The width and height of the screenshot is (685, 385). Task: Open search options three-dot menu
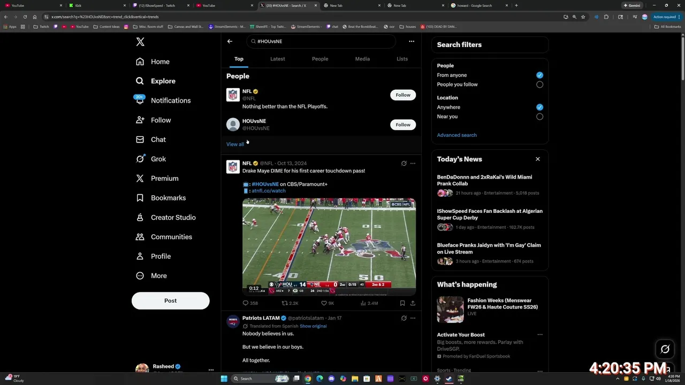pos(412,41)
